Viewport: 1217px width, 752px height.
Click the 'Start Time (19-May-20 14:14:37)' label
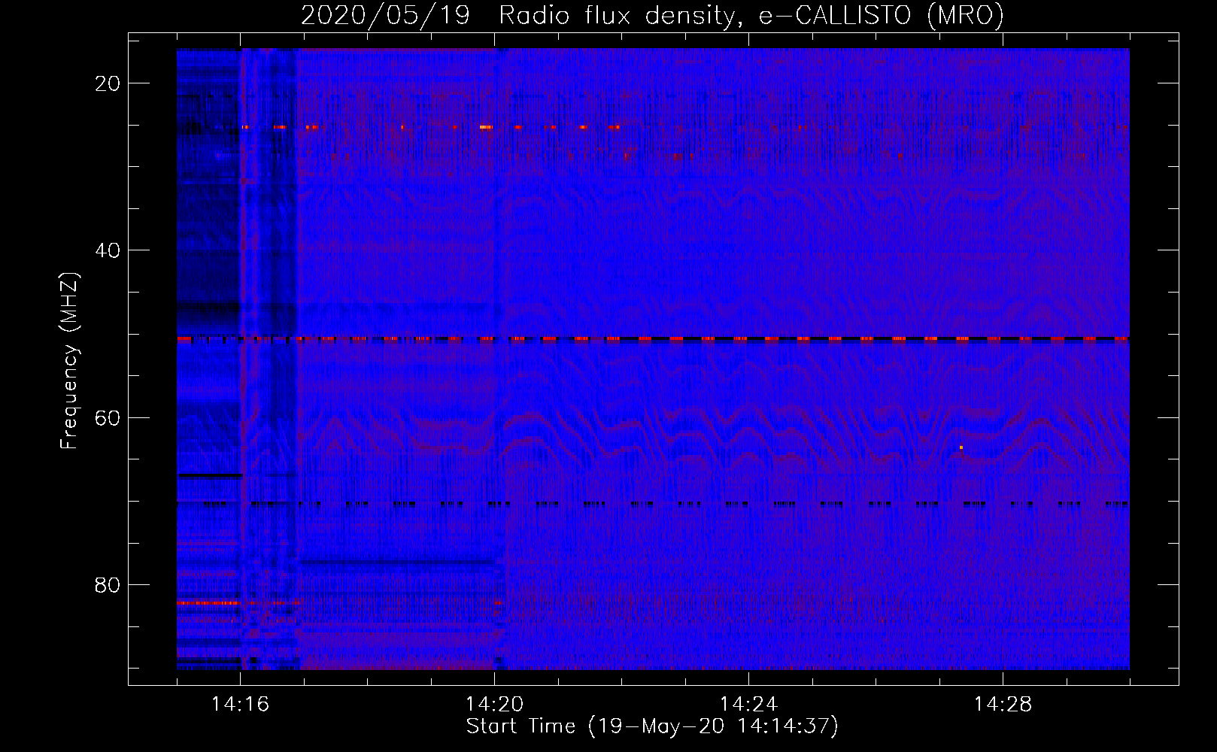pos(652,726)
